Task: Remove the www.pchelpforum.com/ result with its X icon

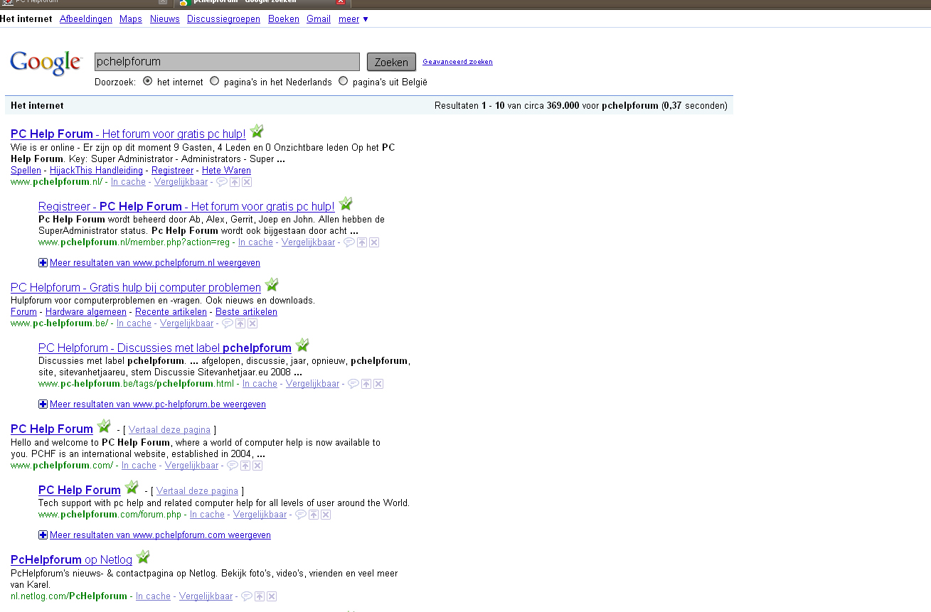Action: (257, 466)
